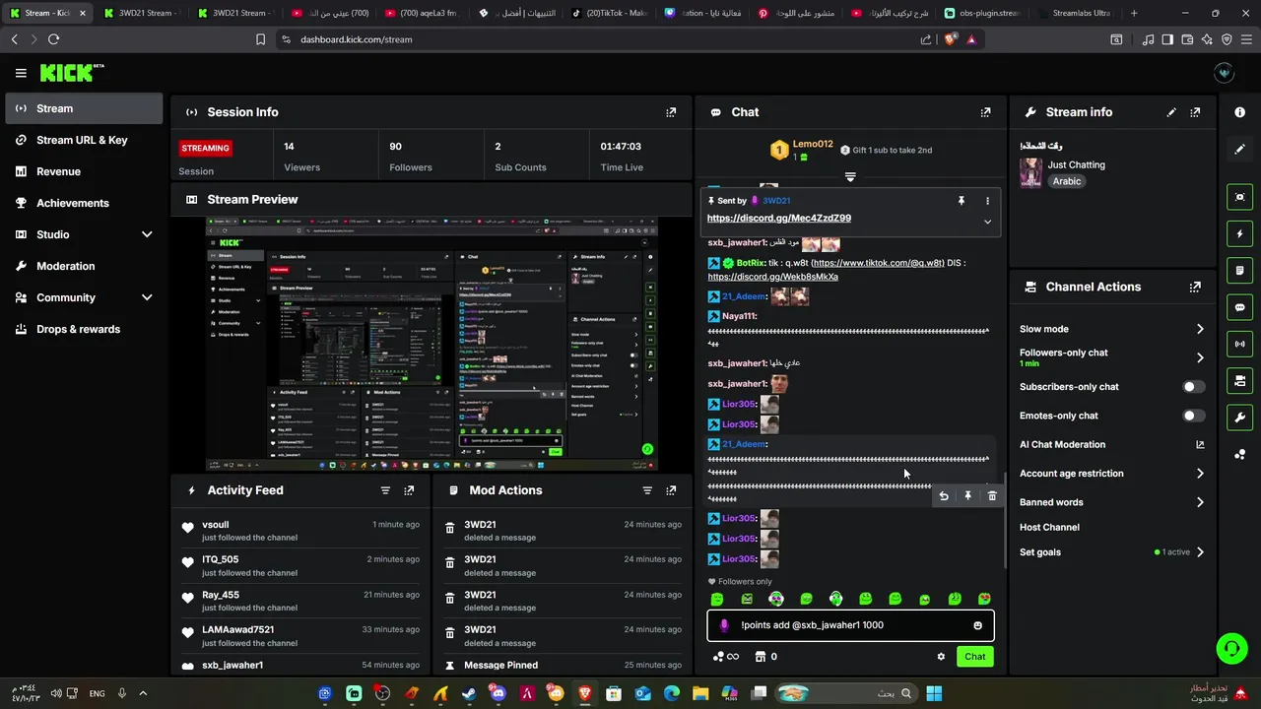Open the Set goals settings
This screenshot has width=1261, height=709.
[x=1112, y=552]
